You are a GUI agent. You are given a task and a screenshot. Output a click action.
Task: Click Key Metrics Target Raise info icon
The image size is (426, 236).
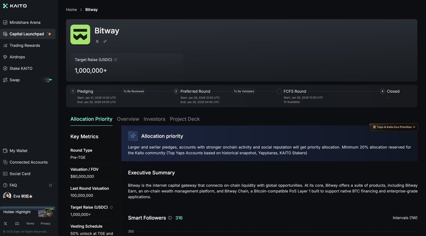[x=111, y=207]
